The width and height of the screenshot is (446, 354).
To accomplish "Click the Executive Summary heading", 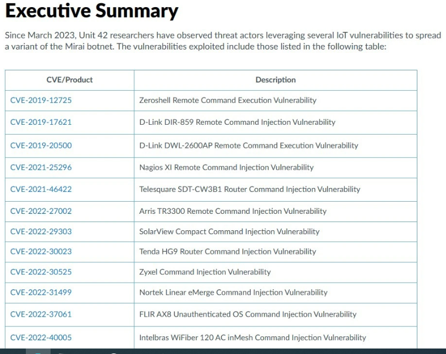I will pyautogui.click(x=92, y=11).
